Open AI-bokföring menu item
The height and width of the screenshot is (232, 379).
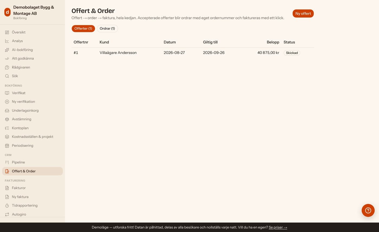point(32,50)
